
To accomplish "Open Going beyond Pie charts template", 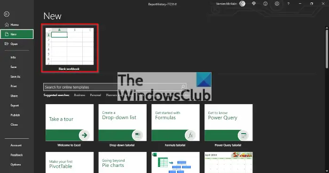I will coord(123,163).
